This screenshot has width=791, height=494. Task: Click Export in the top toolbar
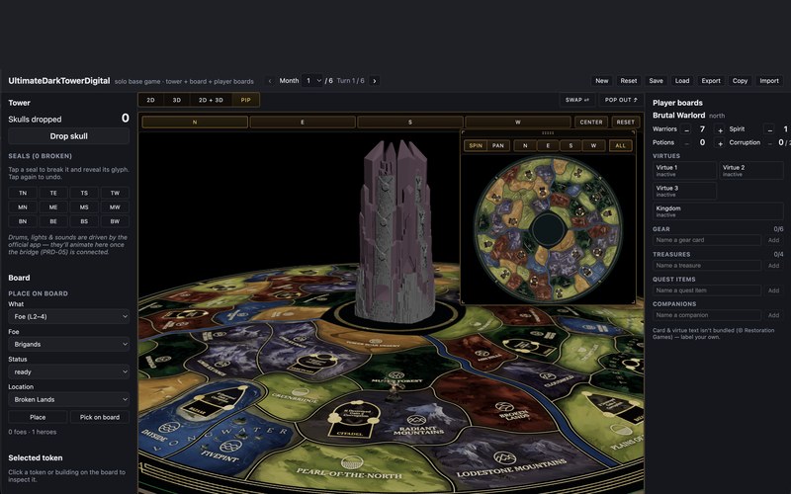tap(711, 81)
